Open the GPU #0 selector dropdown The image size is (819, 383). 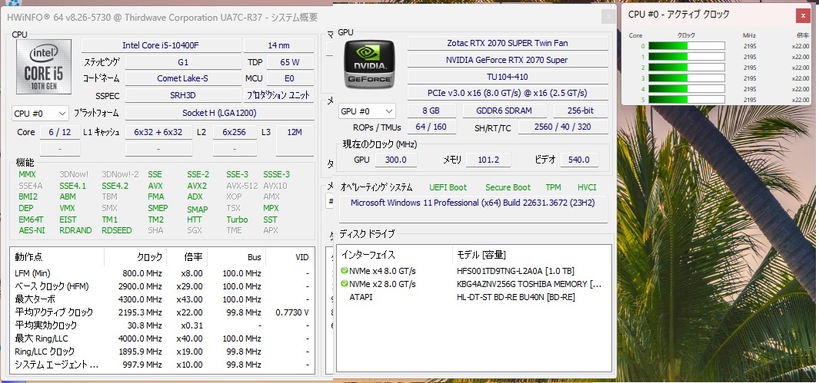click(367, 111)
